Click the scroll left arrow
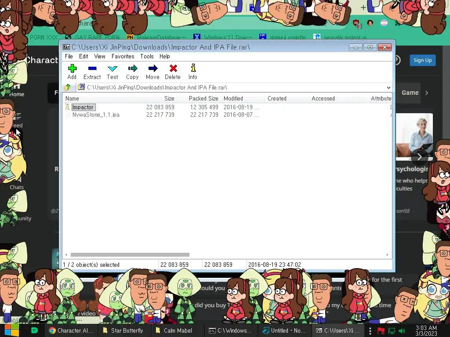 66,255
